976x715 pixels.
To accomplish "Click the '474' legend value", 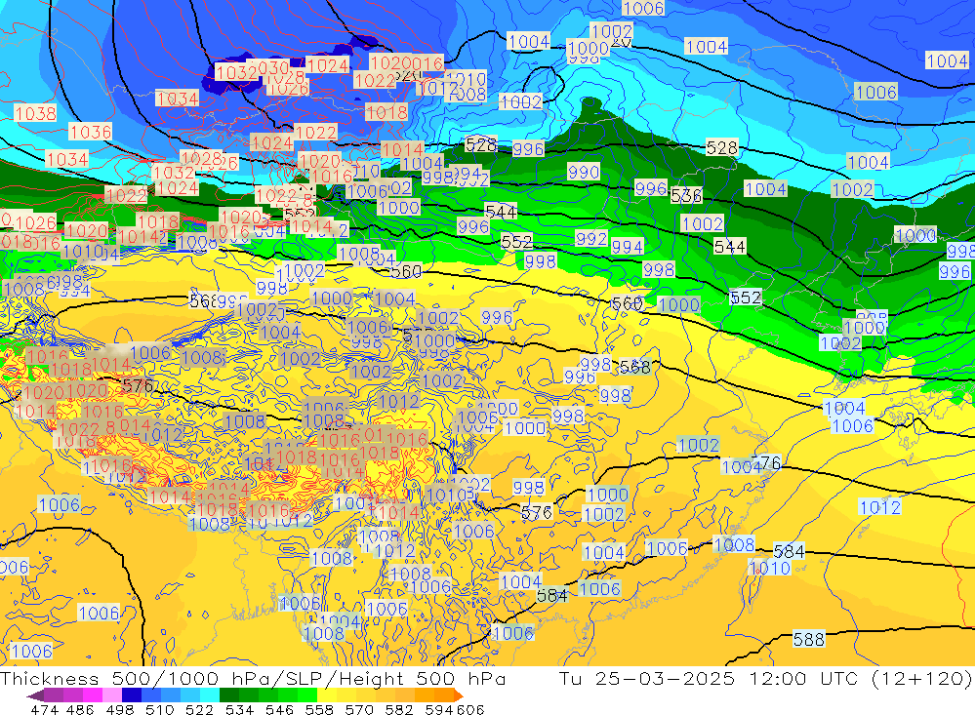I will click(44, 709).
